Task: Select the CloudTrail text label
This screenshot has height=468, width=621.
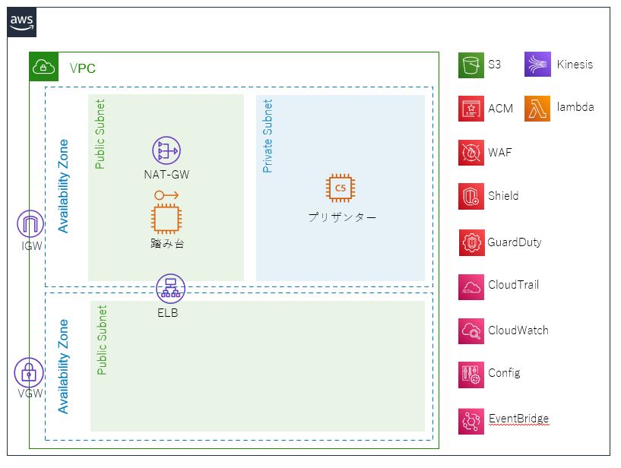Action: tap(514, 284)
